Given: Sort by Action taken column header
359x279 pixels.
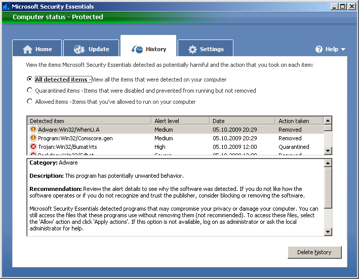Looking at the screenshot, I should click(x=299, y=121).
